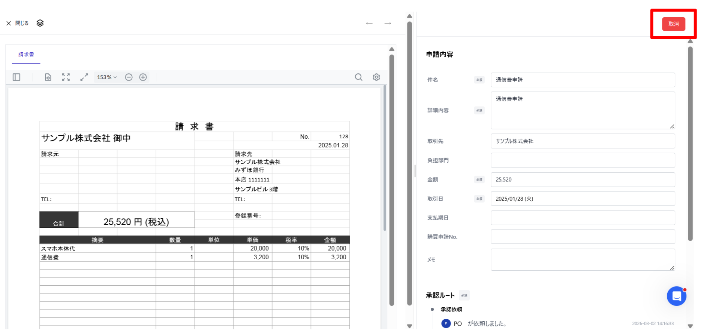This screenshot has width=701, height=335.
Task: Edit the 金額 field showing 25,520
Action: point(583,179)
